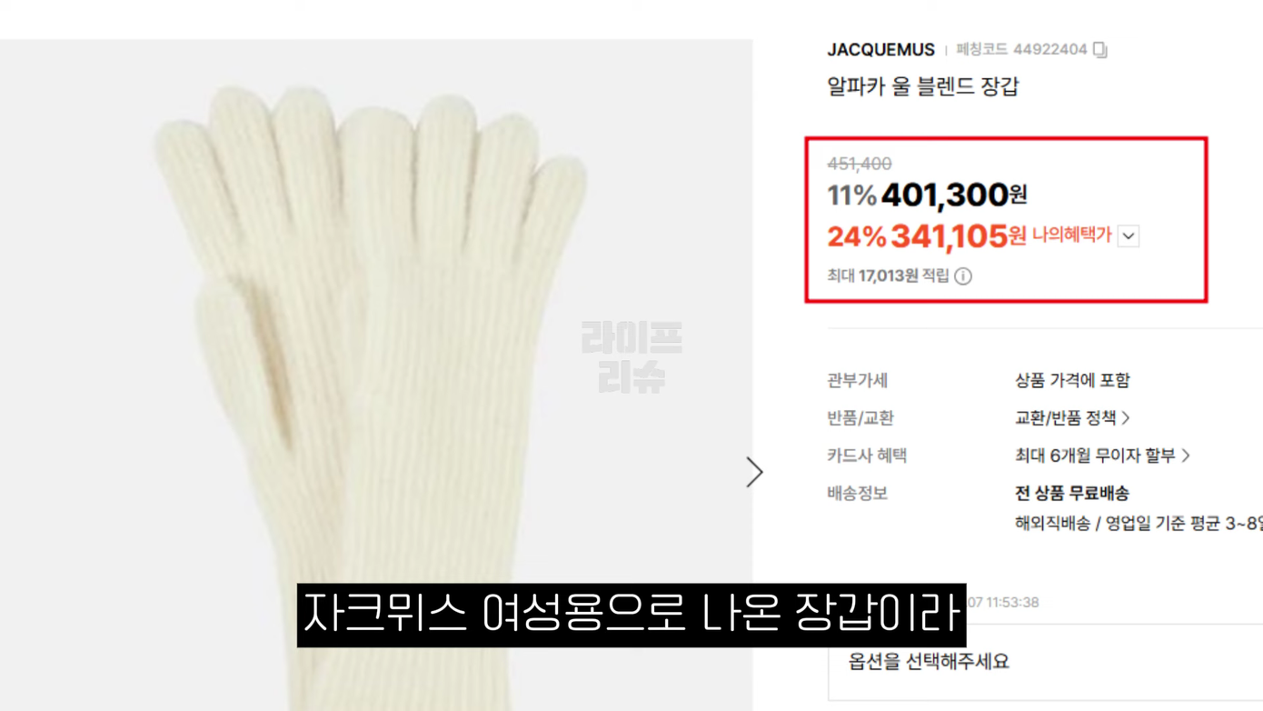Viewport: 1263px width, 711px height.
Task: Copy the 페칭코드 with the copy icon
Action: coord(1099,49)
